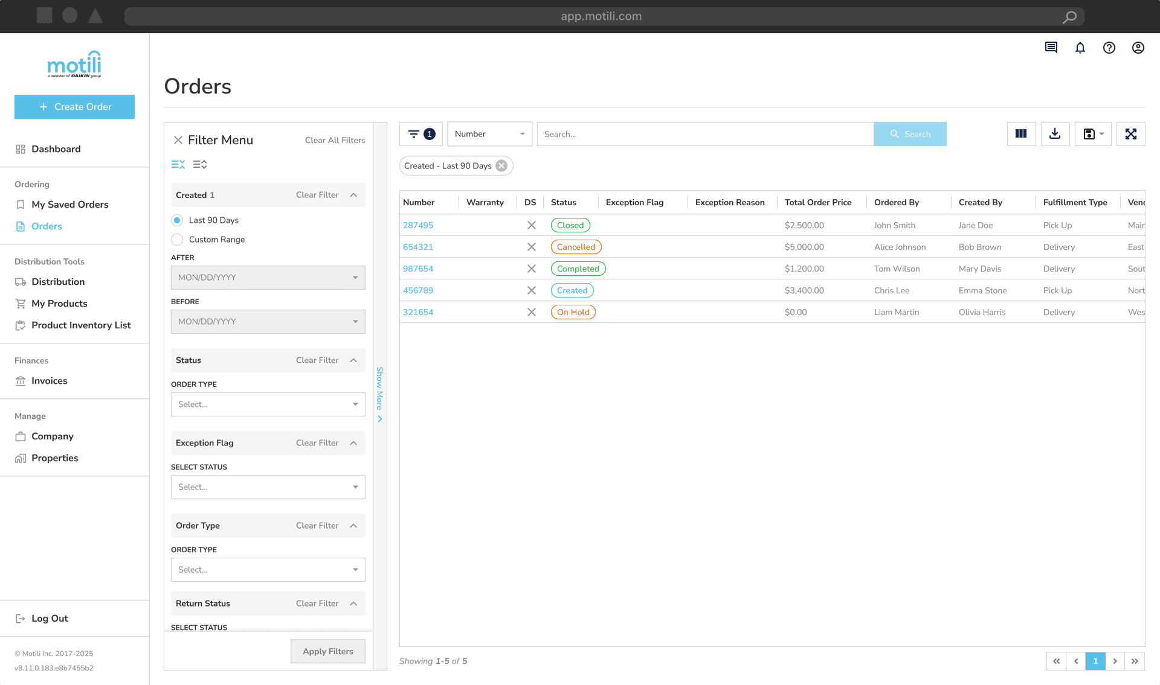Screen dimensions: 1160x685
Task: Go to the first page of results
Action: point(1056,661)
